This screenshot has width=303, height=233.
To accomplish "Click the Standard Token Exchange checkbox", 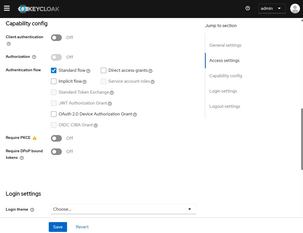I will 54,92.
